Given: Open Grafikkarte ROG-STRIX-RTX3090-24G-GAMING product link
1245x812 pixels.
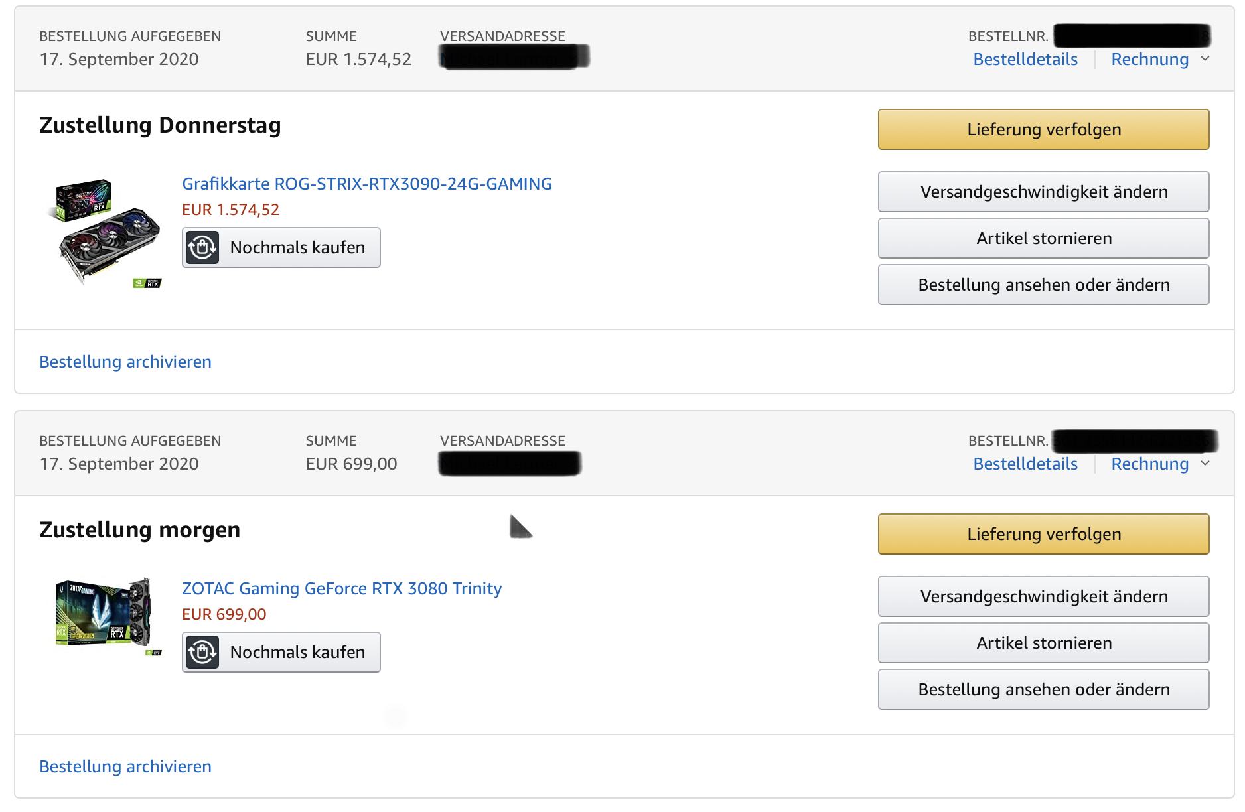Looking at the screenshot, I should [x=367, y=184].
